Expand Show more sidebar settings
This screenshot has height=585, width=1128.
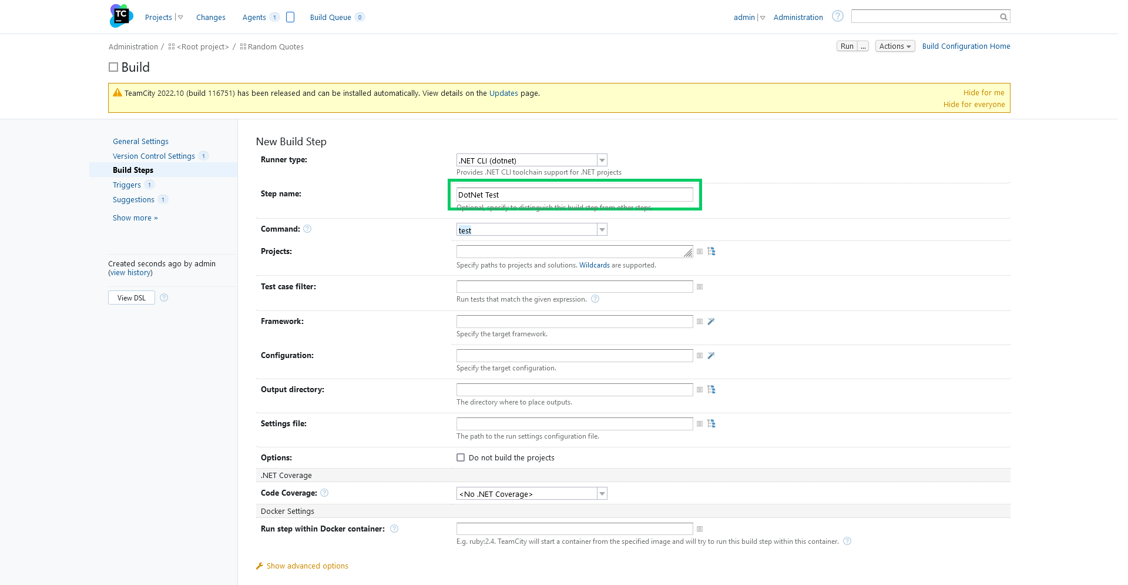pos(135,218)
